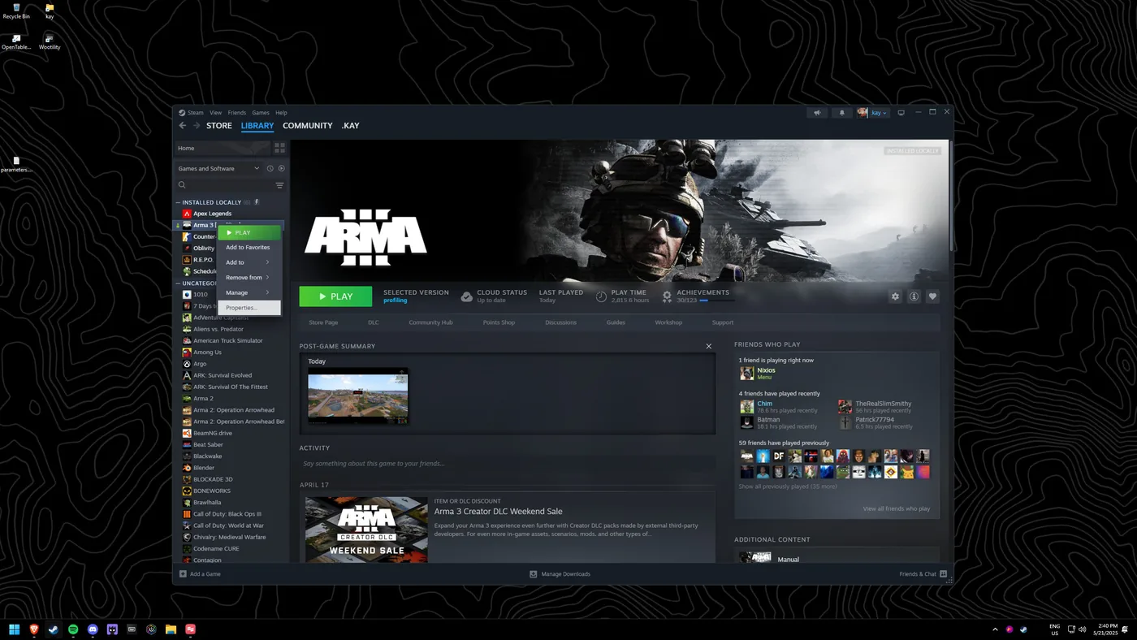Show Arma 3 game info icon
Image resolution: width=1137 pixels, height=640 pixels.
(x=914, y=296)
